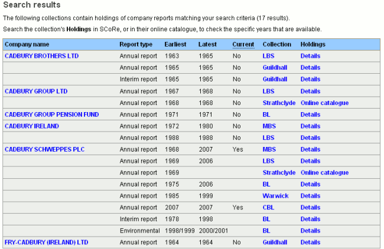This screenshot has width=384, height=249.
Task: Open the CADBURY IRELAND company link
Action: click(x=32, y=126)
